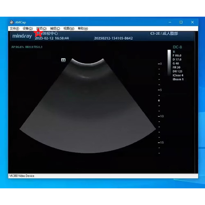Click the iBeam 1 setting
The width and height of the screenshot is (205, 205).
click(x=178, y=79)
